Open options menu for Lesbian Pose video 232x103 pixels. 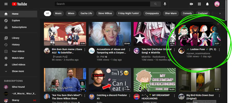click(219, 50)
